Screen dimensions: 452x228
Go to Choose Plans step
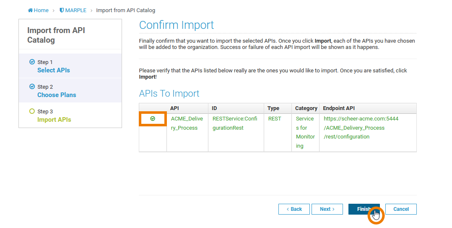[57, 95]
